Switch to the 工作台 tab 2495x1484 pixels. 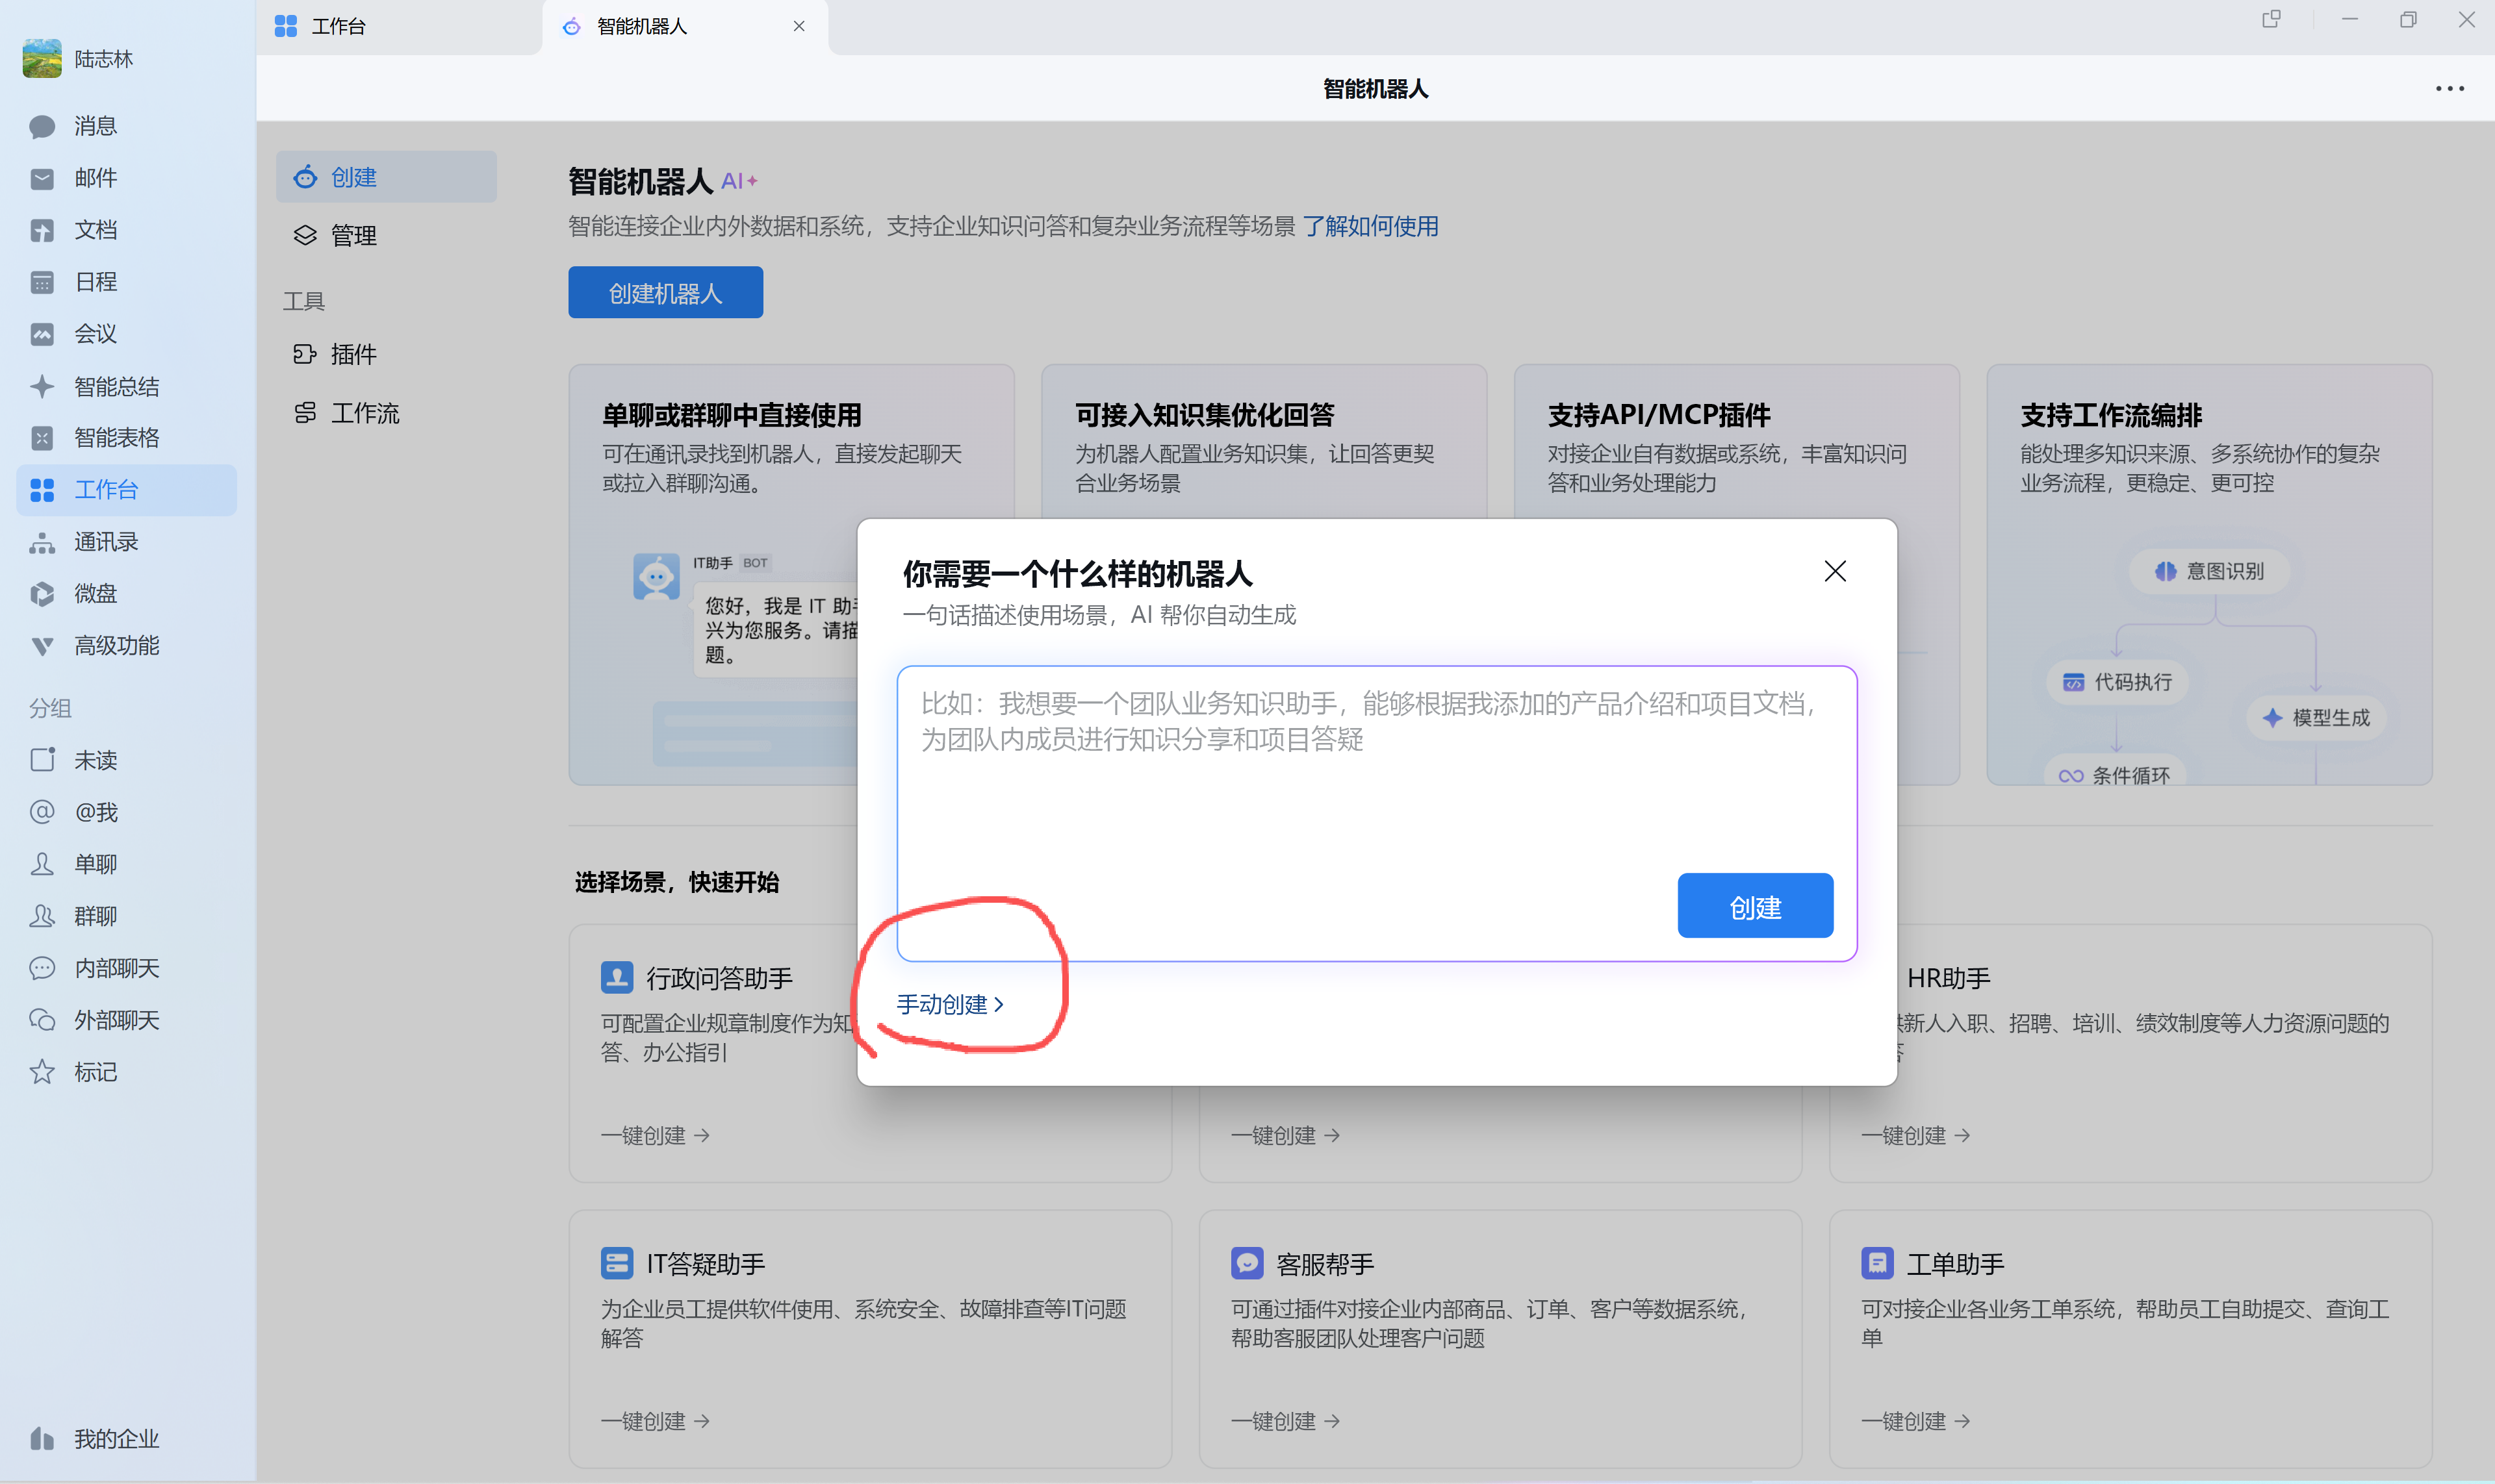point(400,27)
